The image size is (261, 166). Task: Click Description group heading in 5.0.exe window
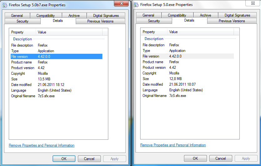click(154, 39)
